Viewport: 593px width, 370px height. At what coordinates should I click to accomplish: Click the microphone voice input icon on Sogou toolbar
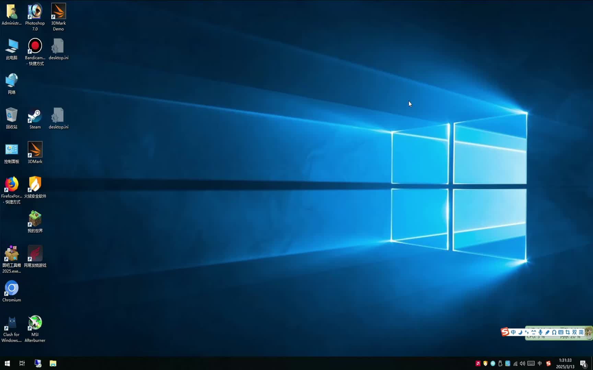[x=540, y=332]
